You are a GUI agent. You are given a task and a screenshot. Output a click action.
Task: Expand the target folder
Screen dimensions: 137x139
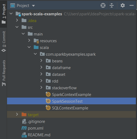[17, 114]
